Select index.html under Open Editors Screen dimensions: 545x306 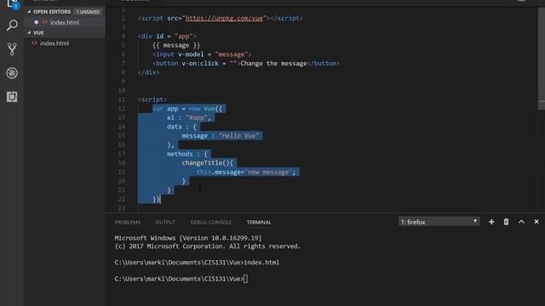[x=65, y=22]
